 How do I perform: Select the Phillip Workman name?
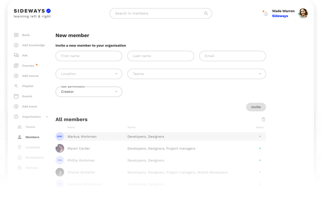[81, 160]
